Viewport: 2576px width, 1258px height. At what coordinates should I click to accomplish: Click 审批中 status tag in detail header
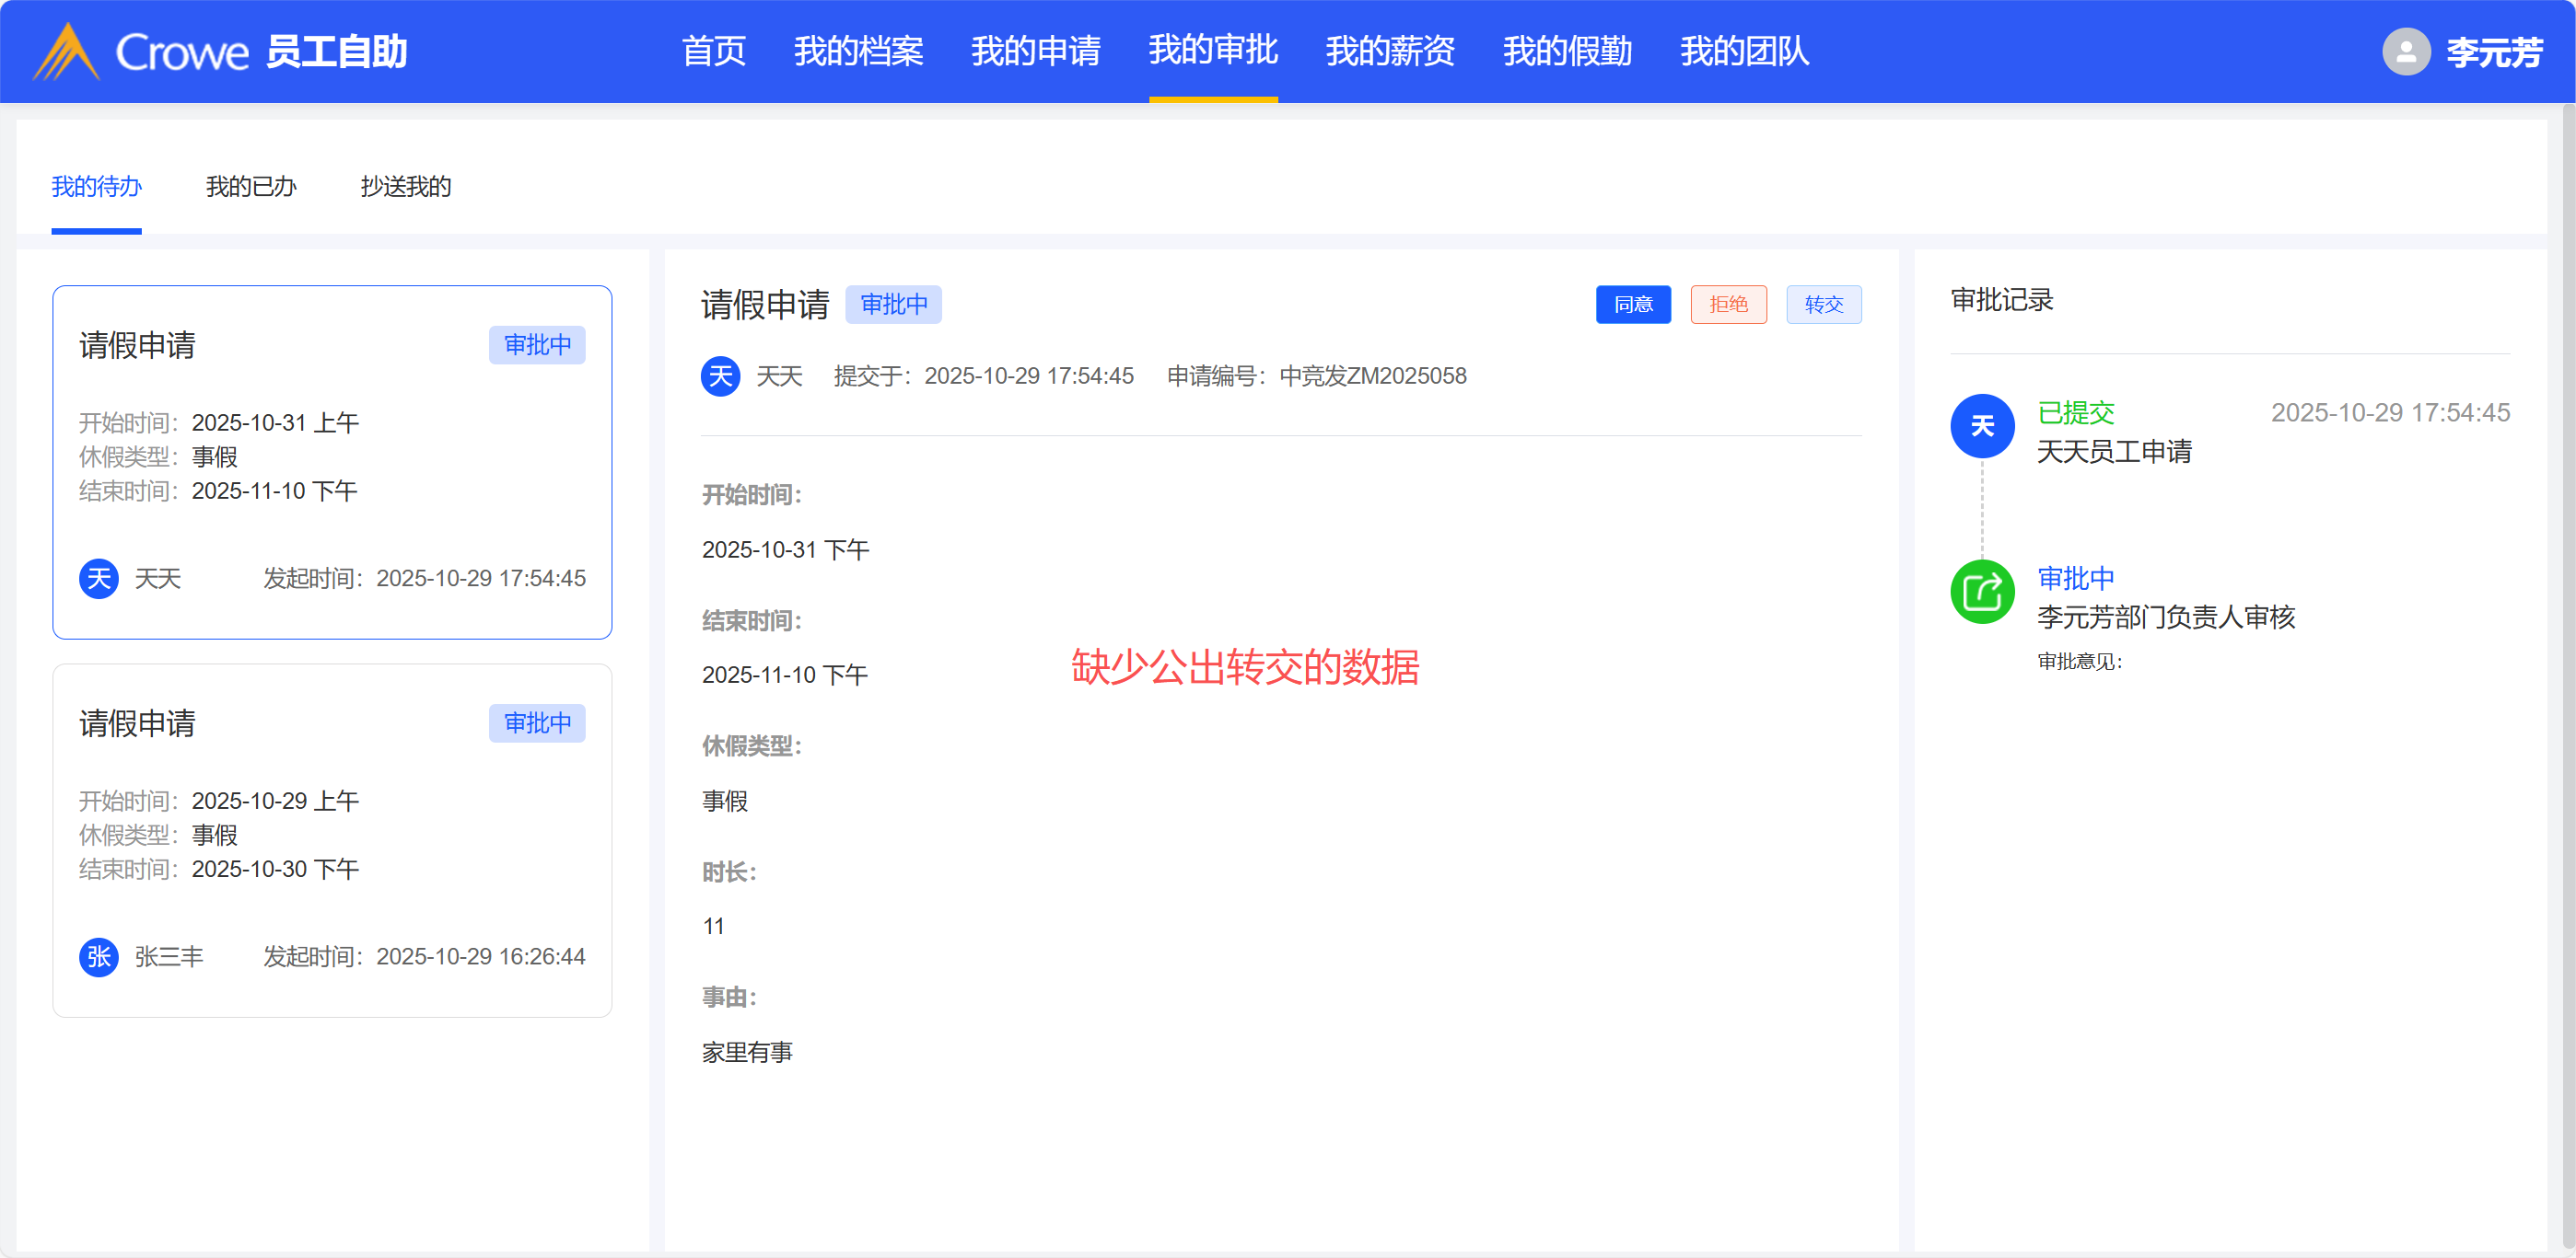point(893,305)
